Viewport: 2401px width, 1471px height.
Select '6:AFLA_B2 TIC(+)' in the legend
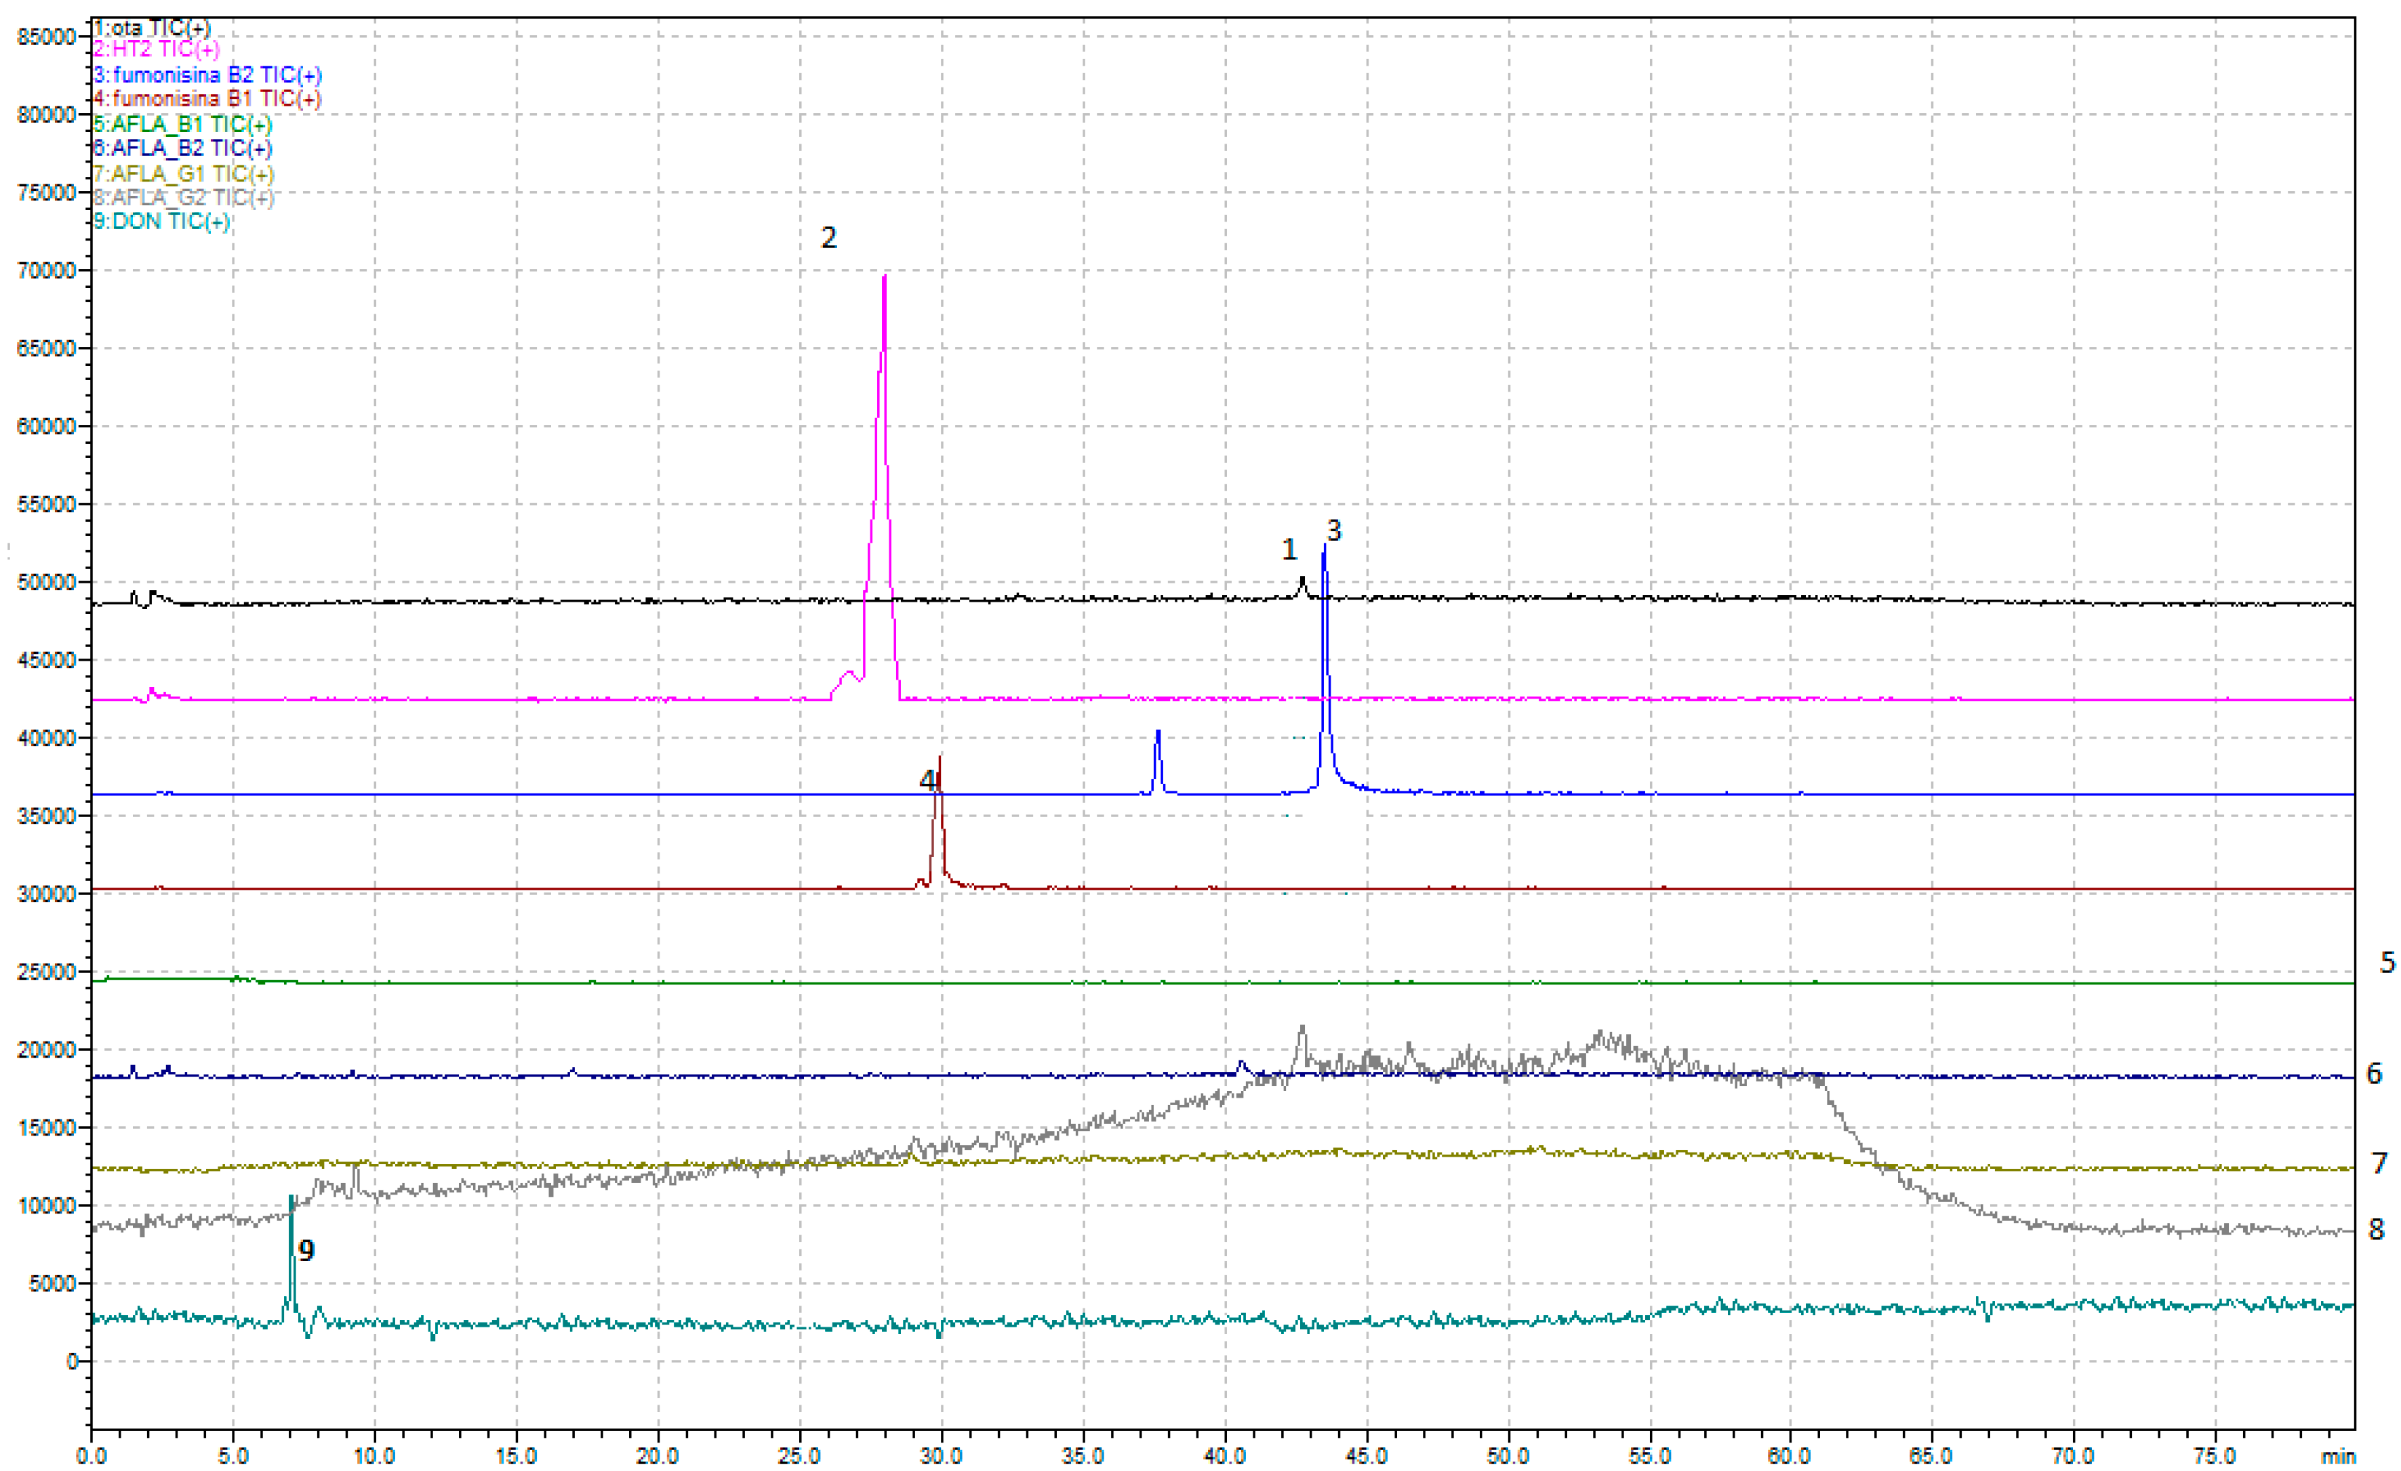click(x=183, y=148)
